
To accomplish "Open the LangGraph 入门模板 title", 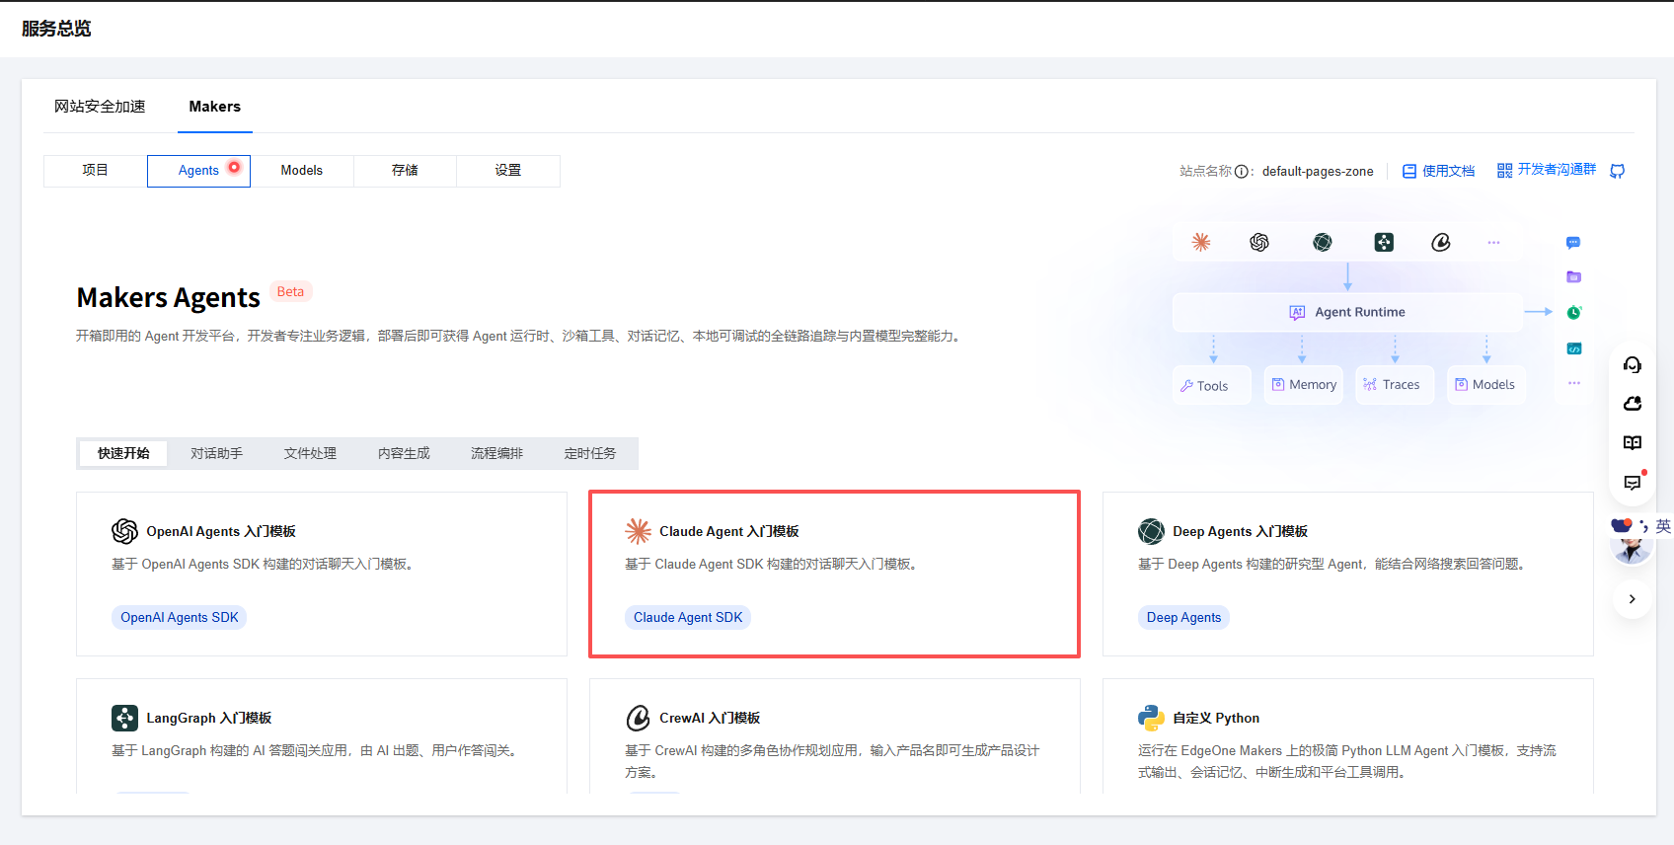I will (209, 718).
